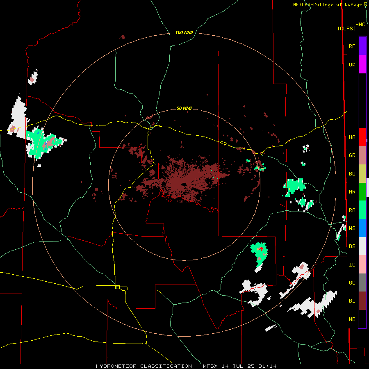Click the DS white legend swatch
Image resolution: width=369 pixels, height=369 pixels.
click(362, 246)
